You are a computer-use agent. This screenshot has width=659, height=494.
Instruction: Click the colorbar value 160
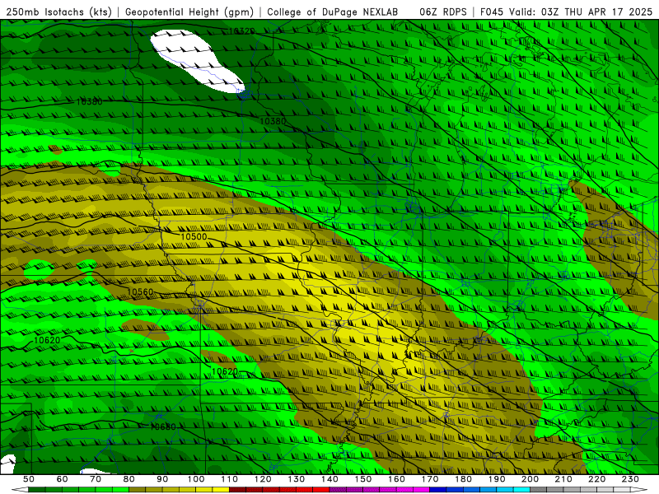[396, 479]
